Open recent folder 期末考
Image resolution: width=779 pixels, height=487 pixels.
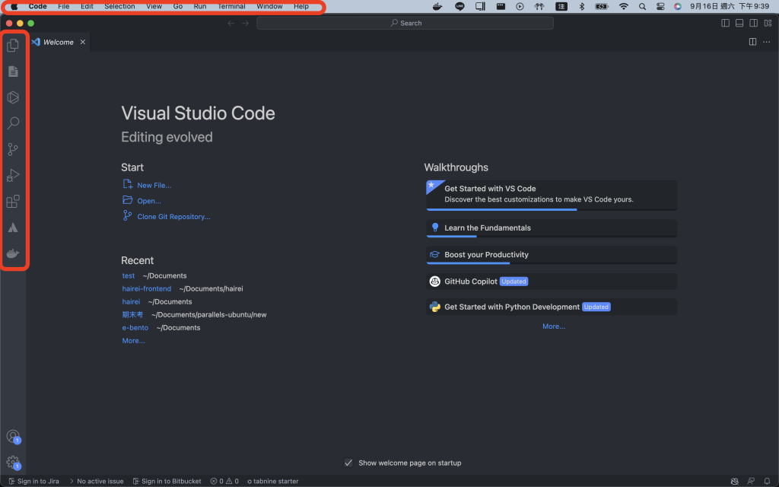(x=132, y=314)
